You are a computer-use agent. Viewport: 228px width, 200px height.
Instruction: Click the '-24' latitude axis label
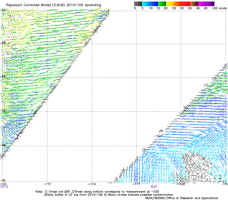[3, 77]
